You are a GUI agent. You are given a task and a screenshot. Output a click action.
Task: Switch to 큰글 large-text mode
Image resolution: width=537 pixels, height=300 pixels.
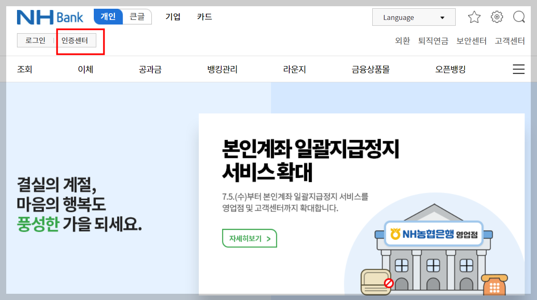pos(137,17)
